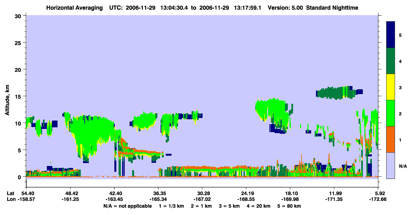Click the longitude value -172.66
Viewport: 420px width, 215px height.
378,200
